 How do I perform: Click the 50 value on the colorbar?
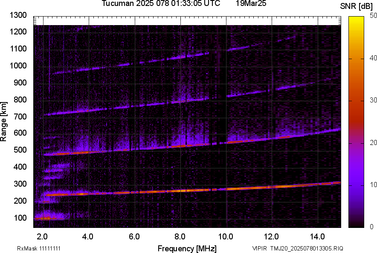coord(373,16)
